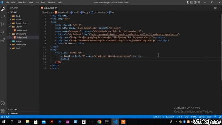
Task: Open the Manage gear icon
Action: (x=2, y=111)
